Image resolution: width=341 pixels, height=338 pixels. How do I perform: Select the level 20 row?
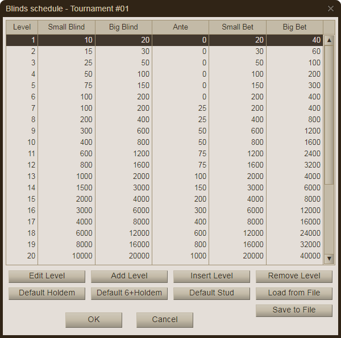click(x=165, y=256)
